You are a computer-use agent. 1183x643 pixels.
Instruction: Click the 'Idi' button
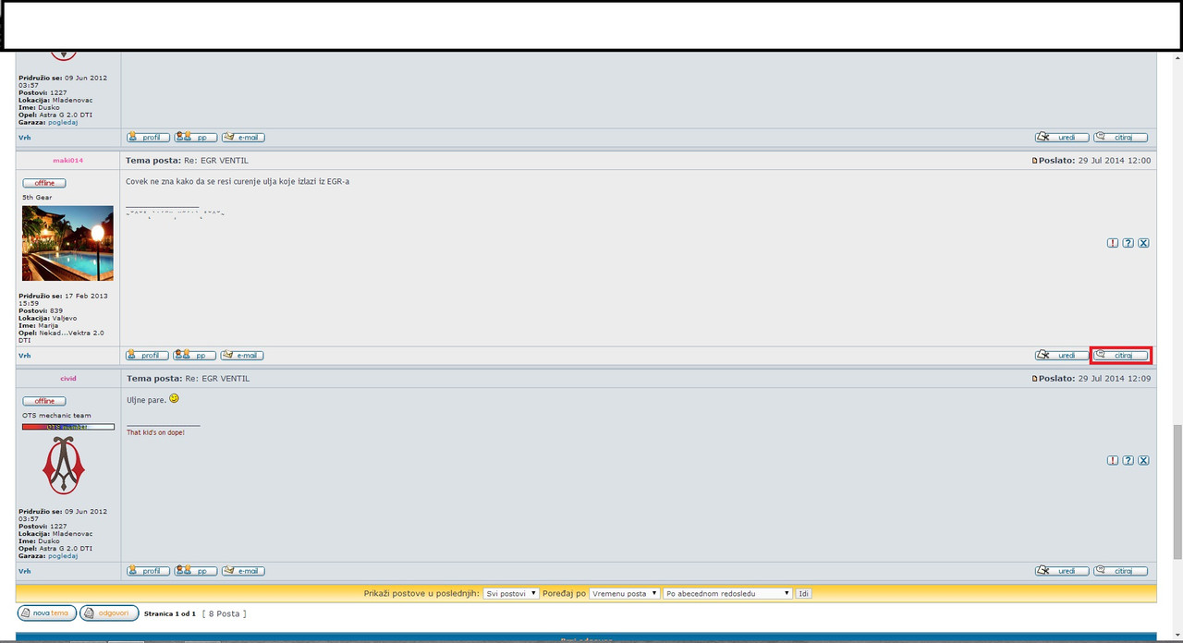804,593
